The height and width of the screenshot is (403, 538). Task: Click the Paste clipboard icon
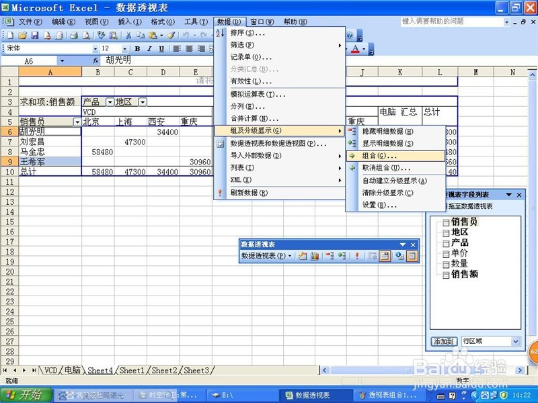(x=153, y=35)
